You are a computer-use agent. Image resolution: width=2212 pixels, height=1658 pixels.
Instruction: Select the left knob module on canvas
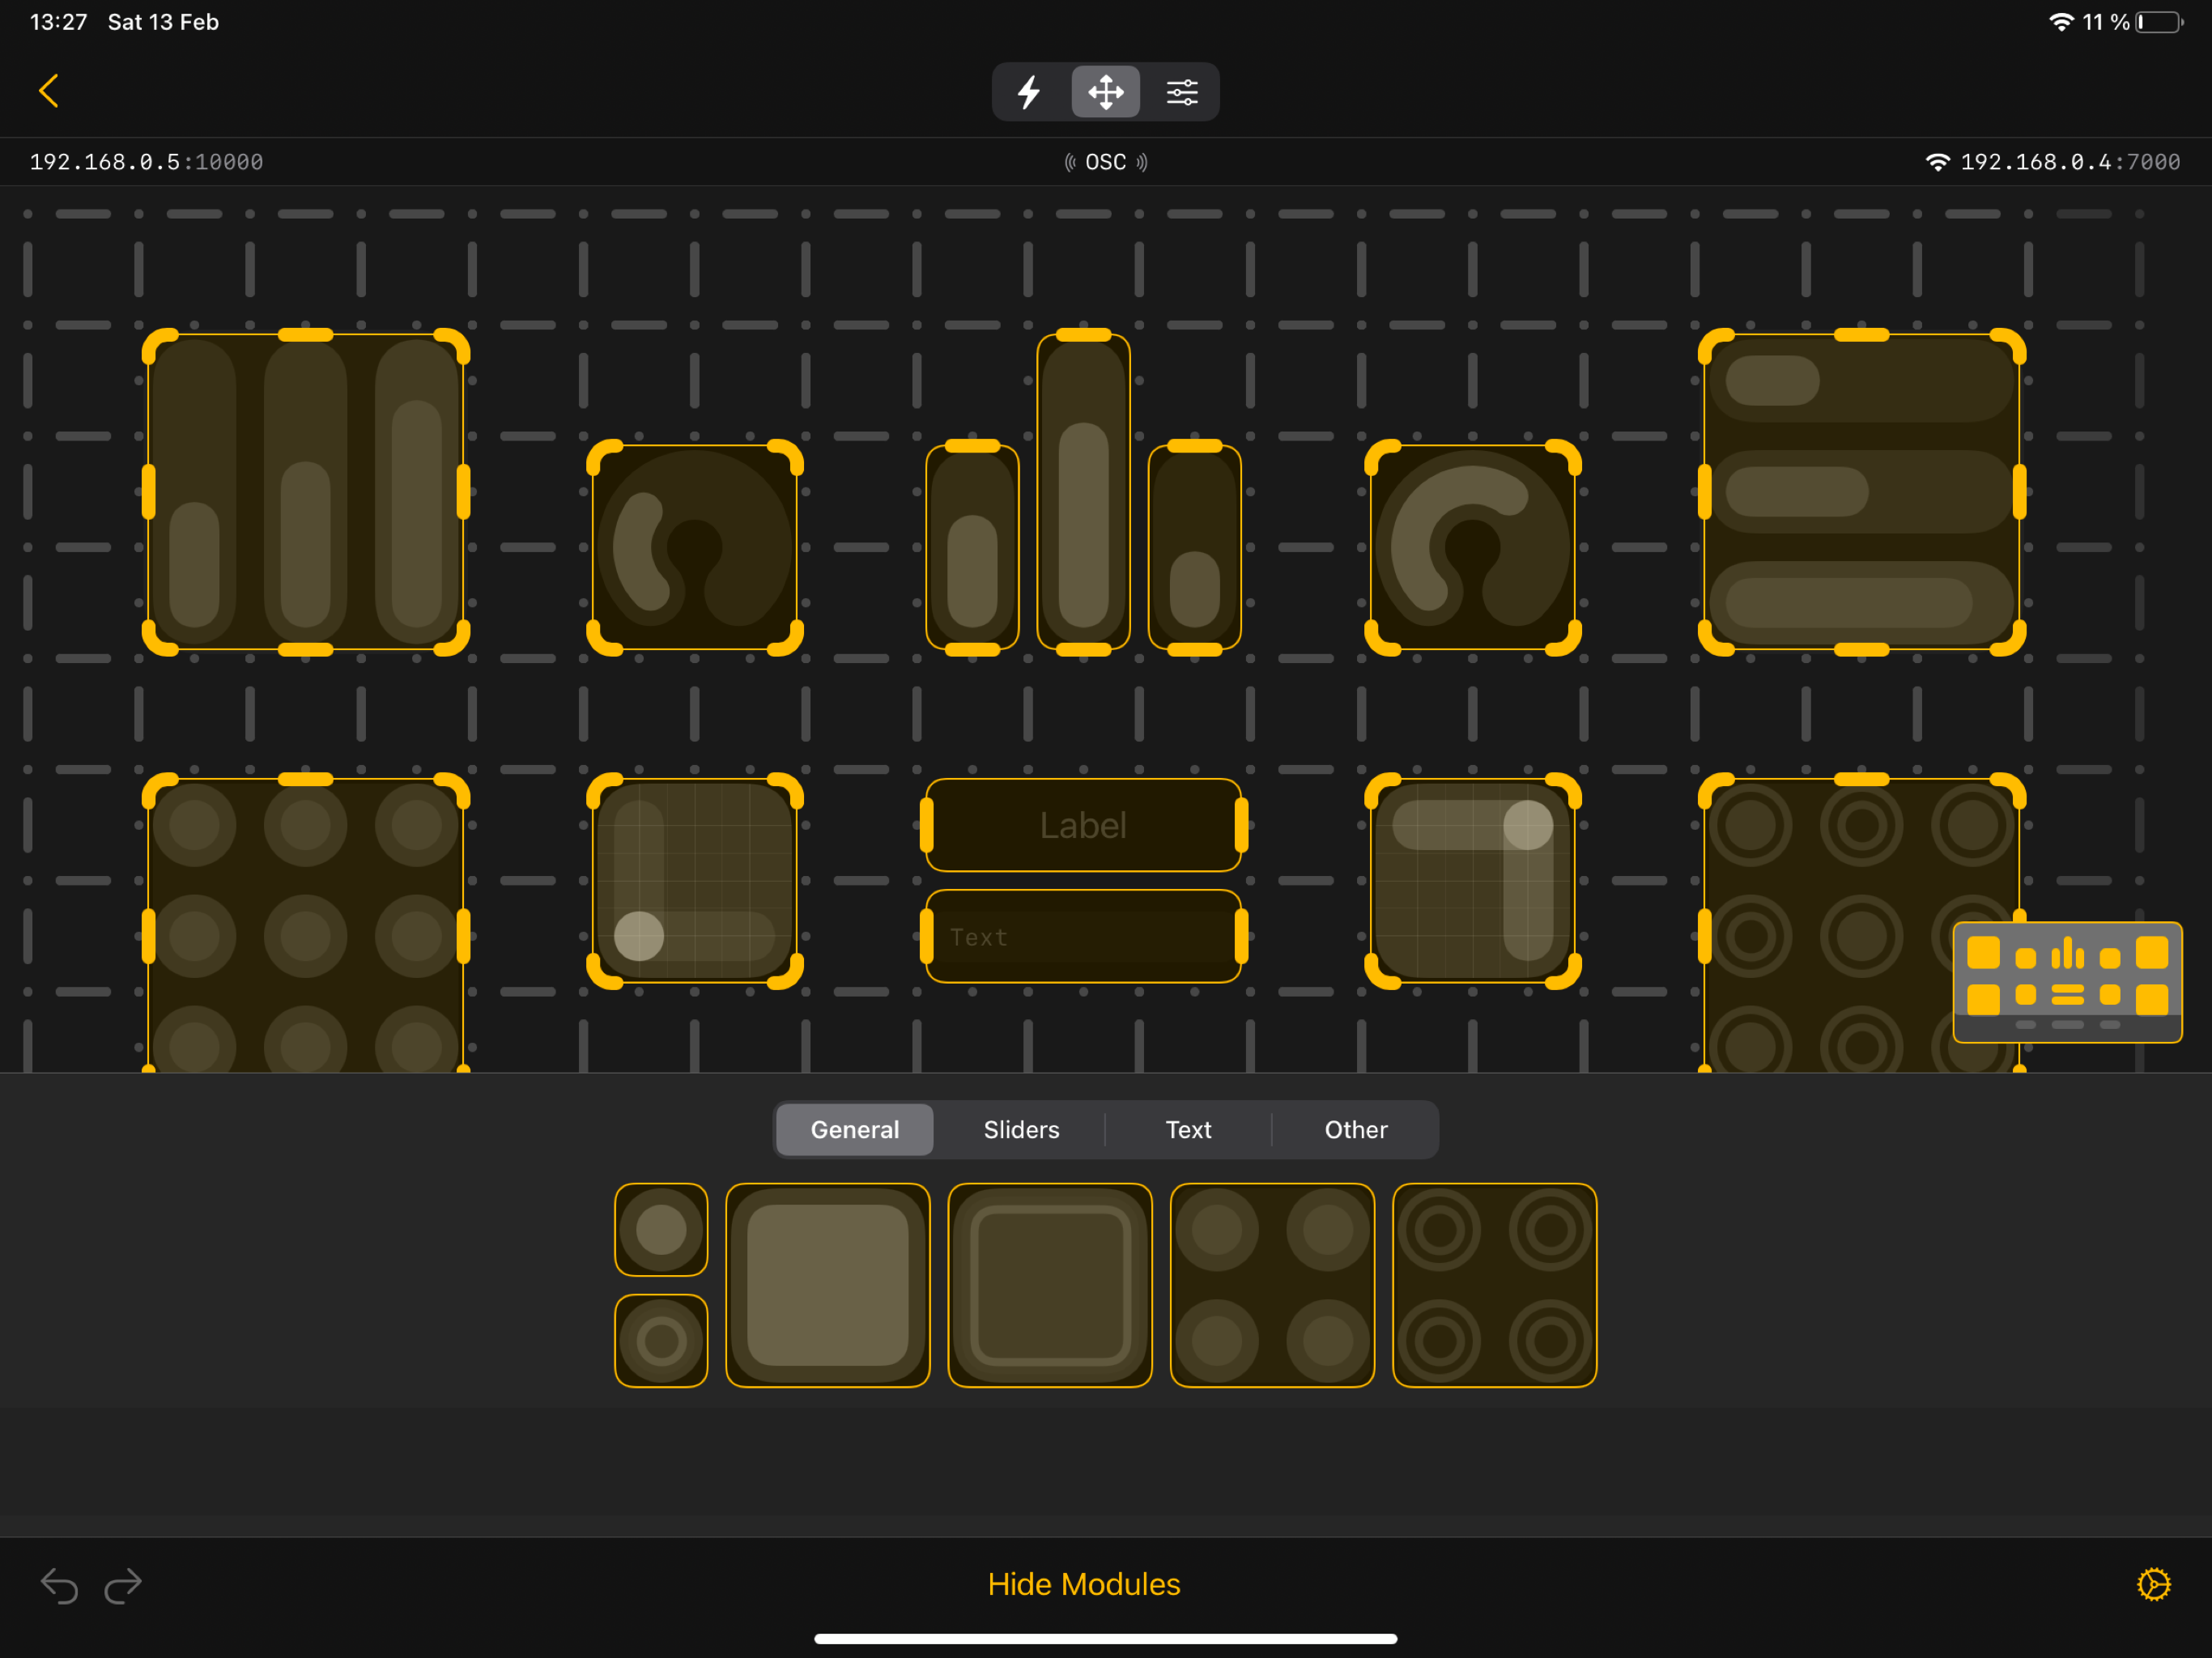coord(695,547)
